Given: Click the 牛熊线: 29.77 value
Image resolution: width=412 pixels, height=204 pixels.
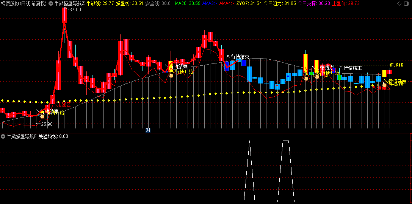Looking at the screenshot, I should point(100,3).
